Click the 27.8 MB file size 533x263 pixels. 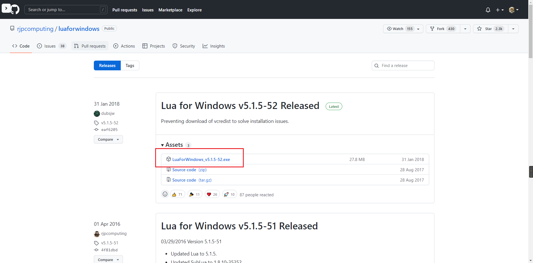tap(357, 159)
